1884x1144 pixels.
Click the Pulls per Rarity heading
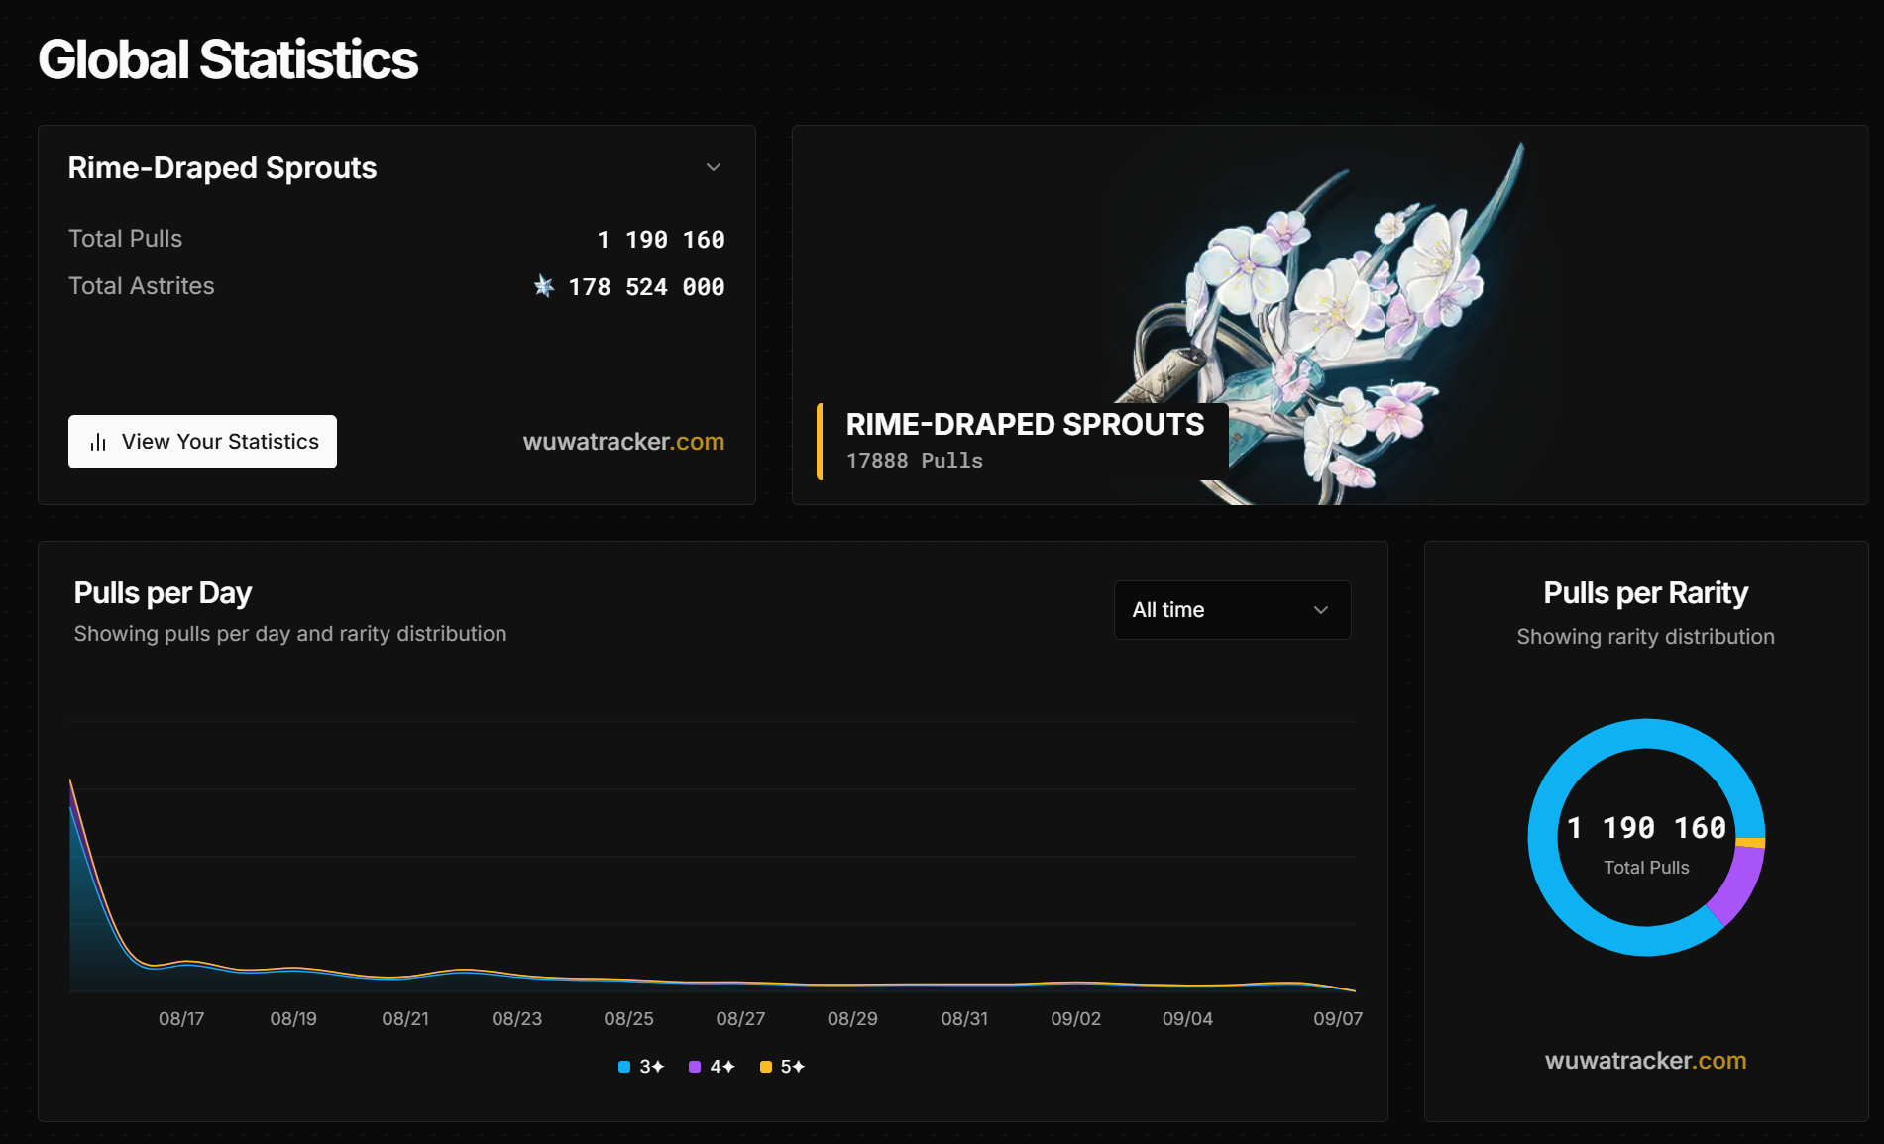coord(1645,593)
